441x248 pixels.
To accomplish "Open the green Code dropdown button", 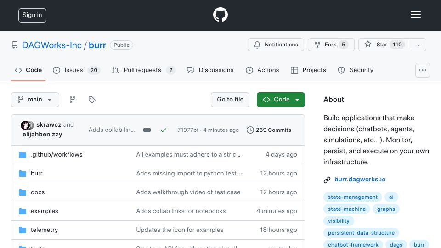I will [x=281, y=100].
